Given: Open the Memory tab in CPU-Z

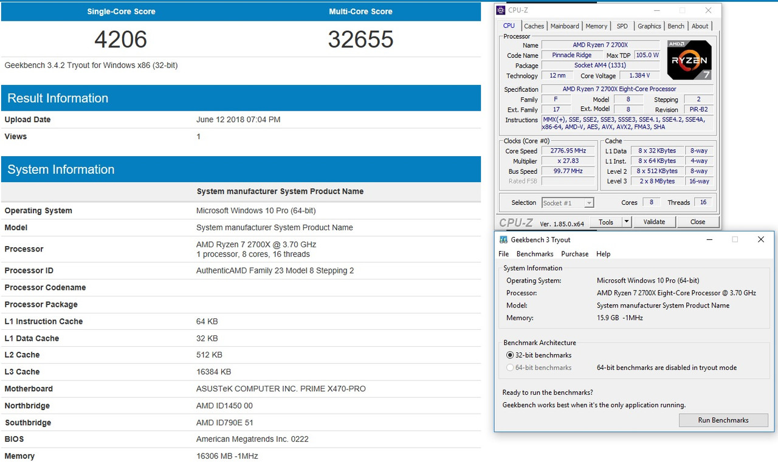Looking at the screenshot, I should point(596,26).
